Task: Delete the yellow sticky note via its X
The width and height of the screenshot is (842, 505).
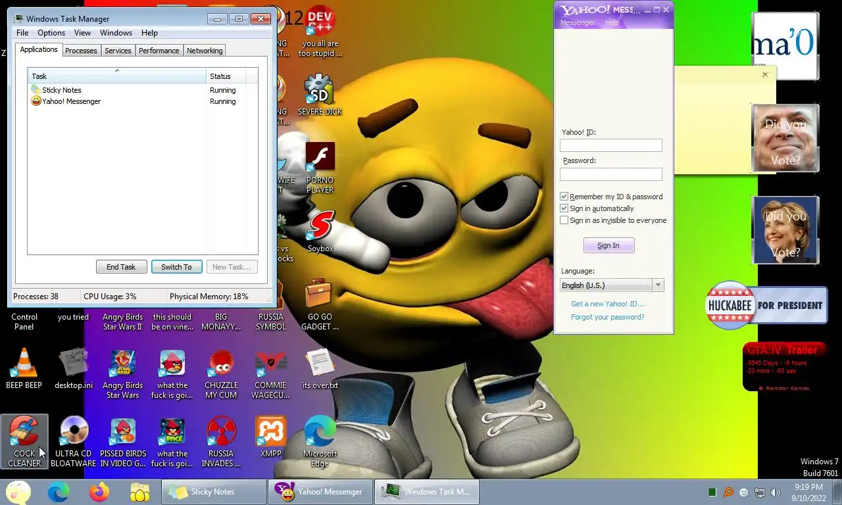Action: pos(765,75)
